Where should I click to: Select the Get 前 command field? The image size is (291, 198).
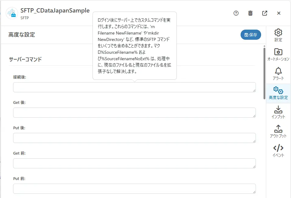pos(134,163)
